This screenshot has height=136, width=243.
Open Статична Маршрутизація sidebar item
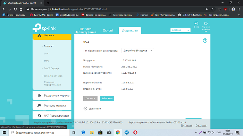point(52,83)
